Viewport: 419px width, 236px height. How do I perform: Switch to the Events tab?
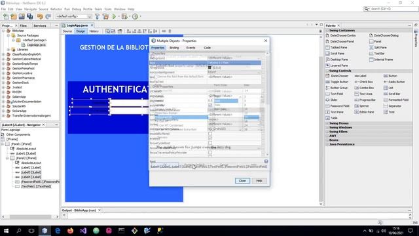tap(191, 48)
